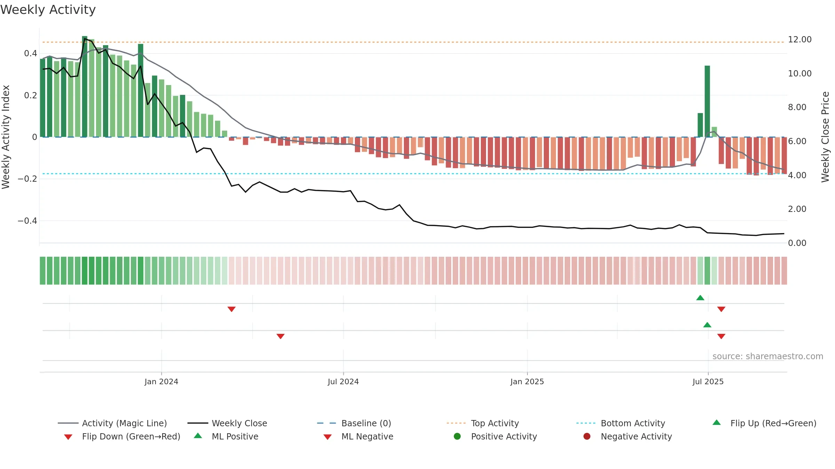
Task: Click the source: sharemaestro.com text
Action: click(768, 356)
